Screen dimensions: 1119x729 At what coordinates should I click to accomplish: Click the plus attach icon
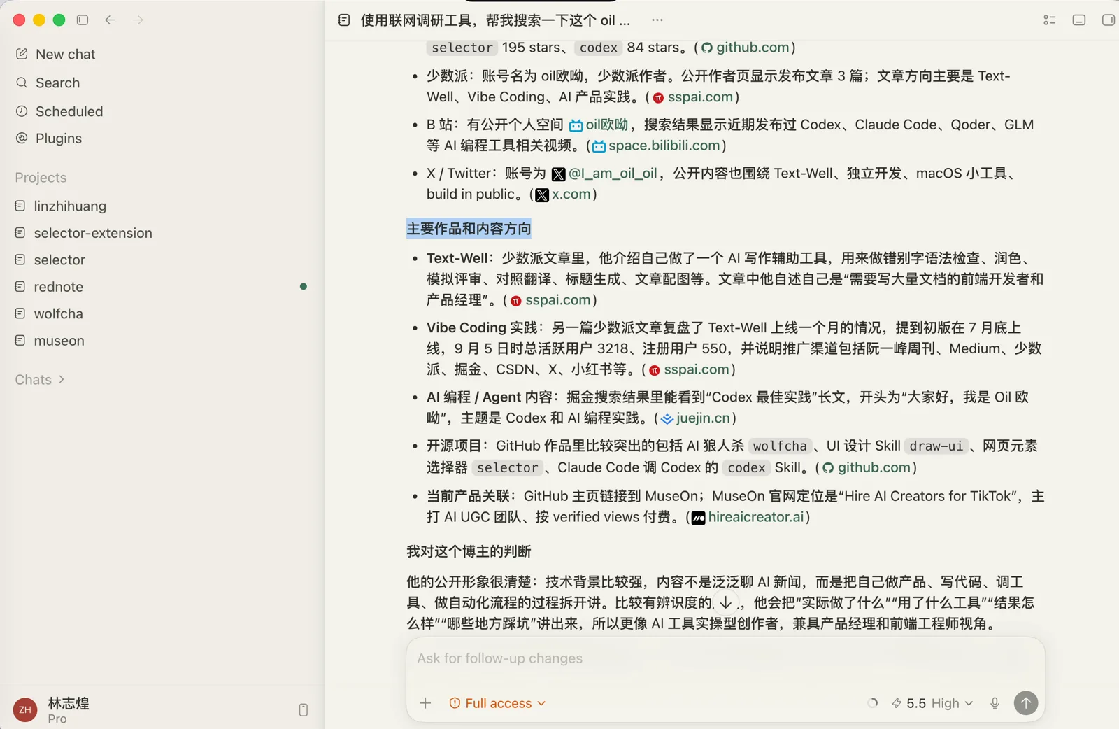(x=425, y=703)
